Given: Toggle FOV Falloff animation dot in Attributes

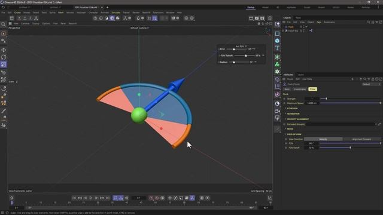Looking at the screenshot, I should pyautogui.click(x=286, y=148).
